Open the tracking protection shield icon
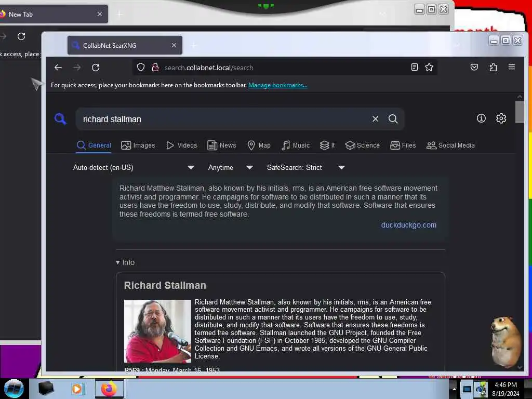Screen dimensions: 532x399 141,67
